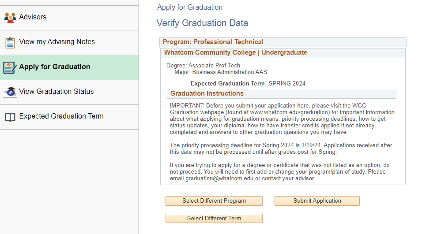Submit the graduation application
The image size is (422, 234).
(x=317, y=201)
